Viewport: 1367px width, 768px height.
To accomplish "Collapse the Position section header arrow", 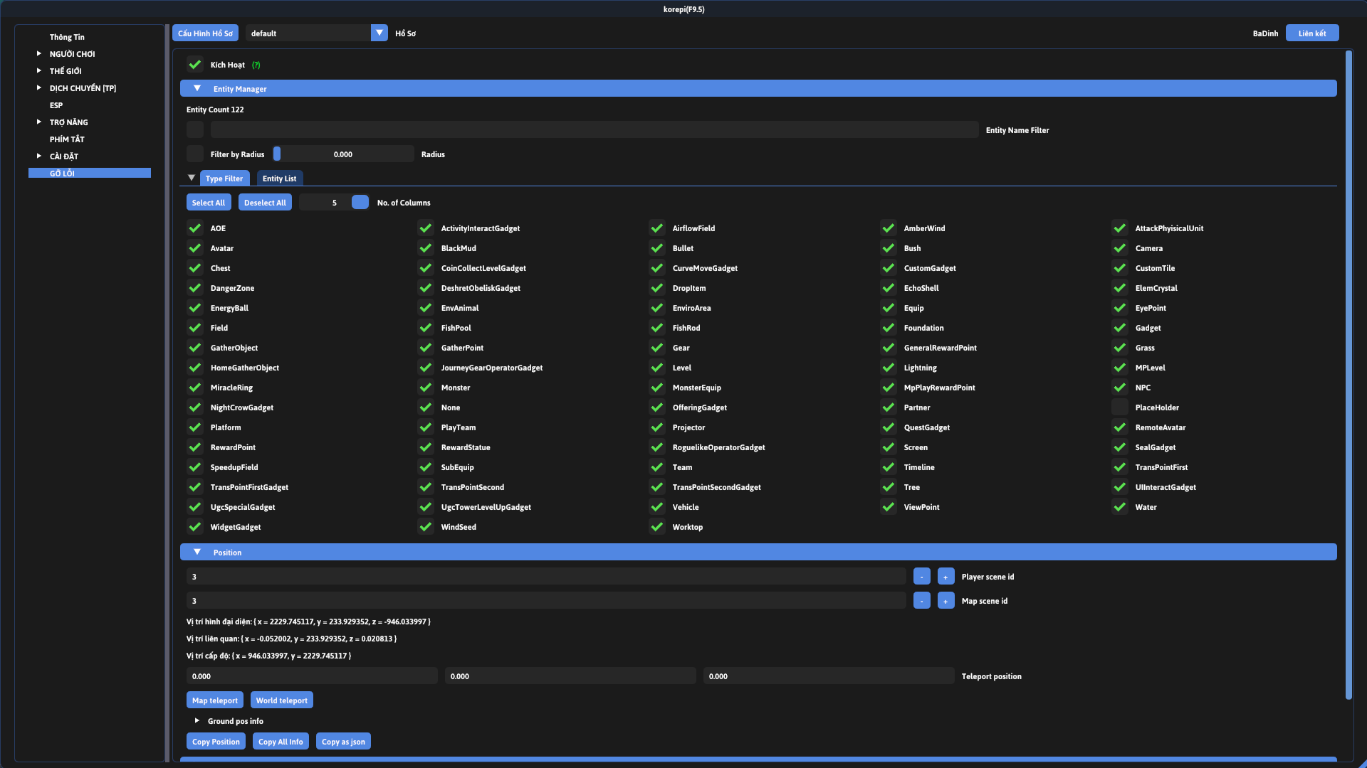I will 197,552.
